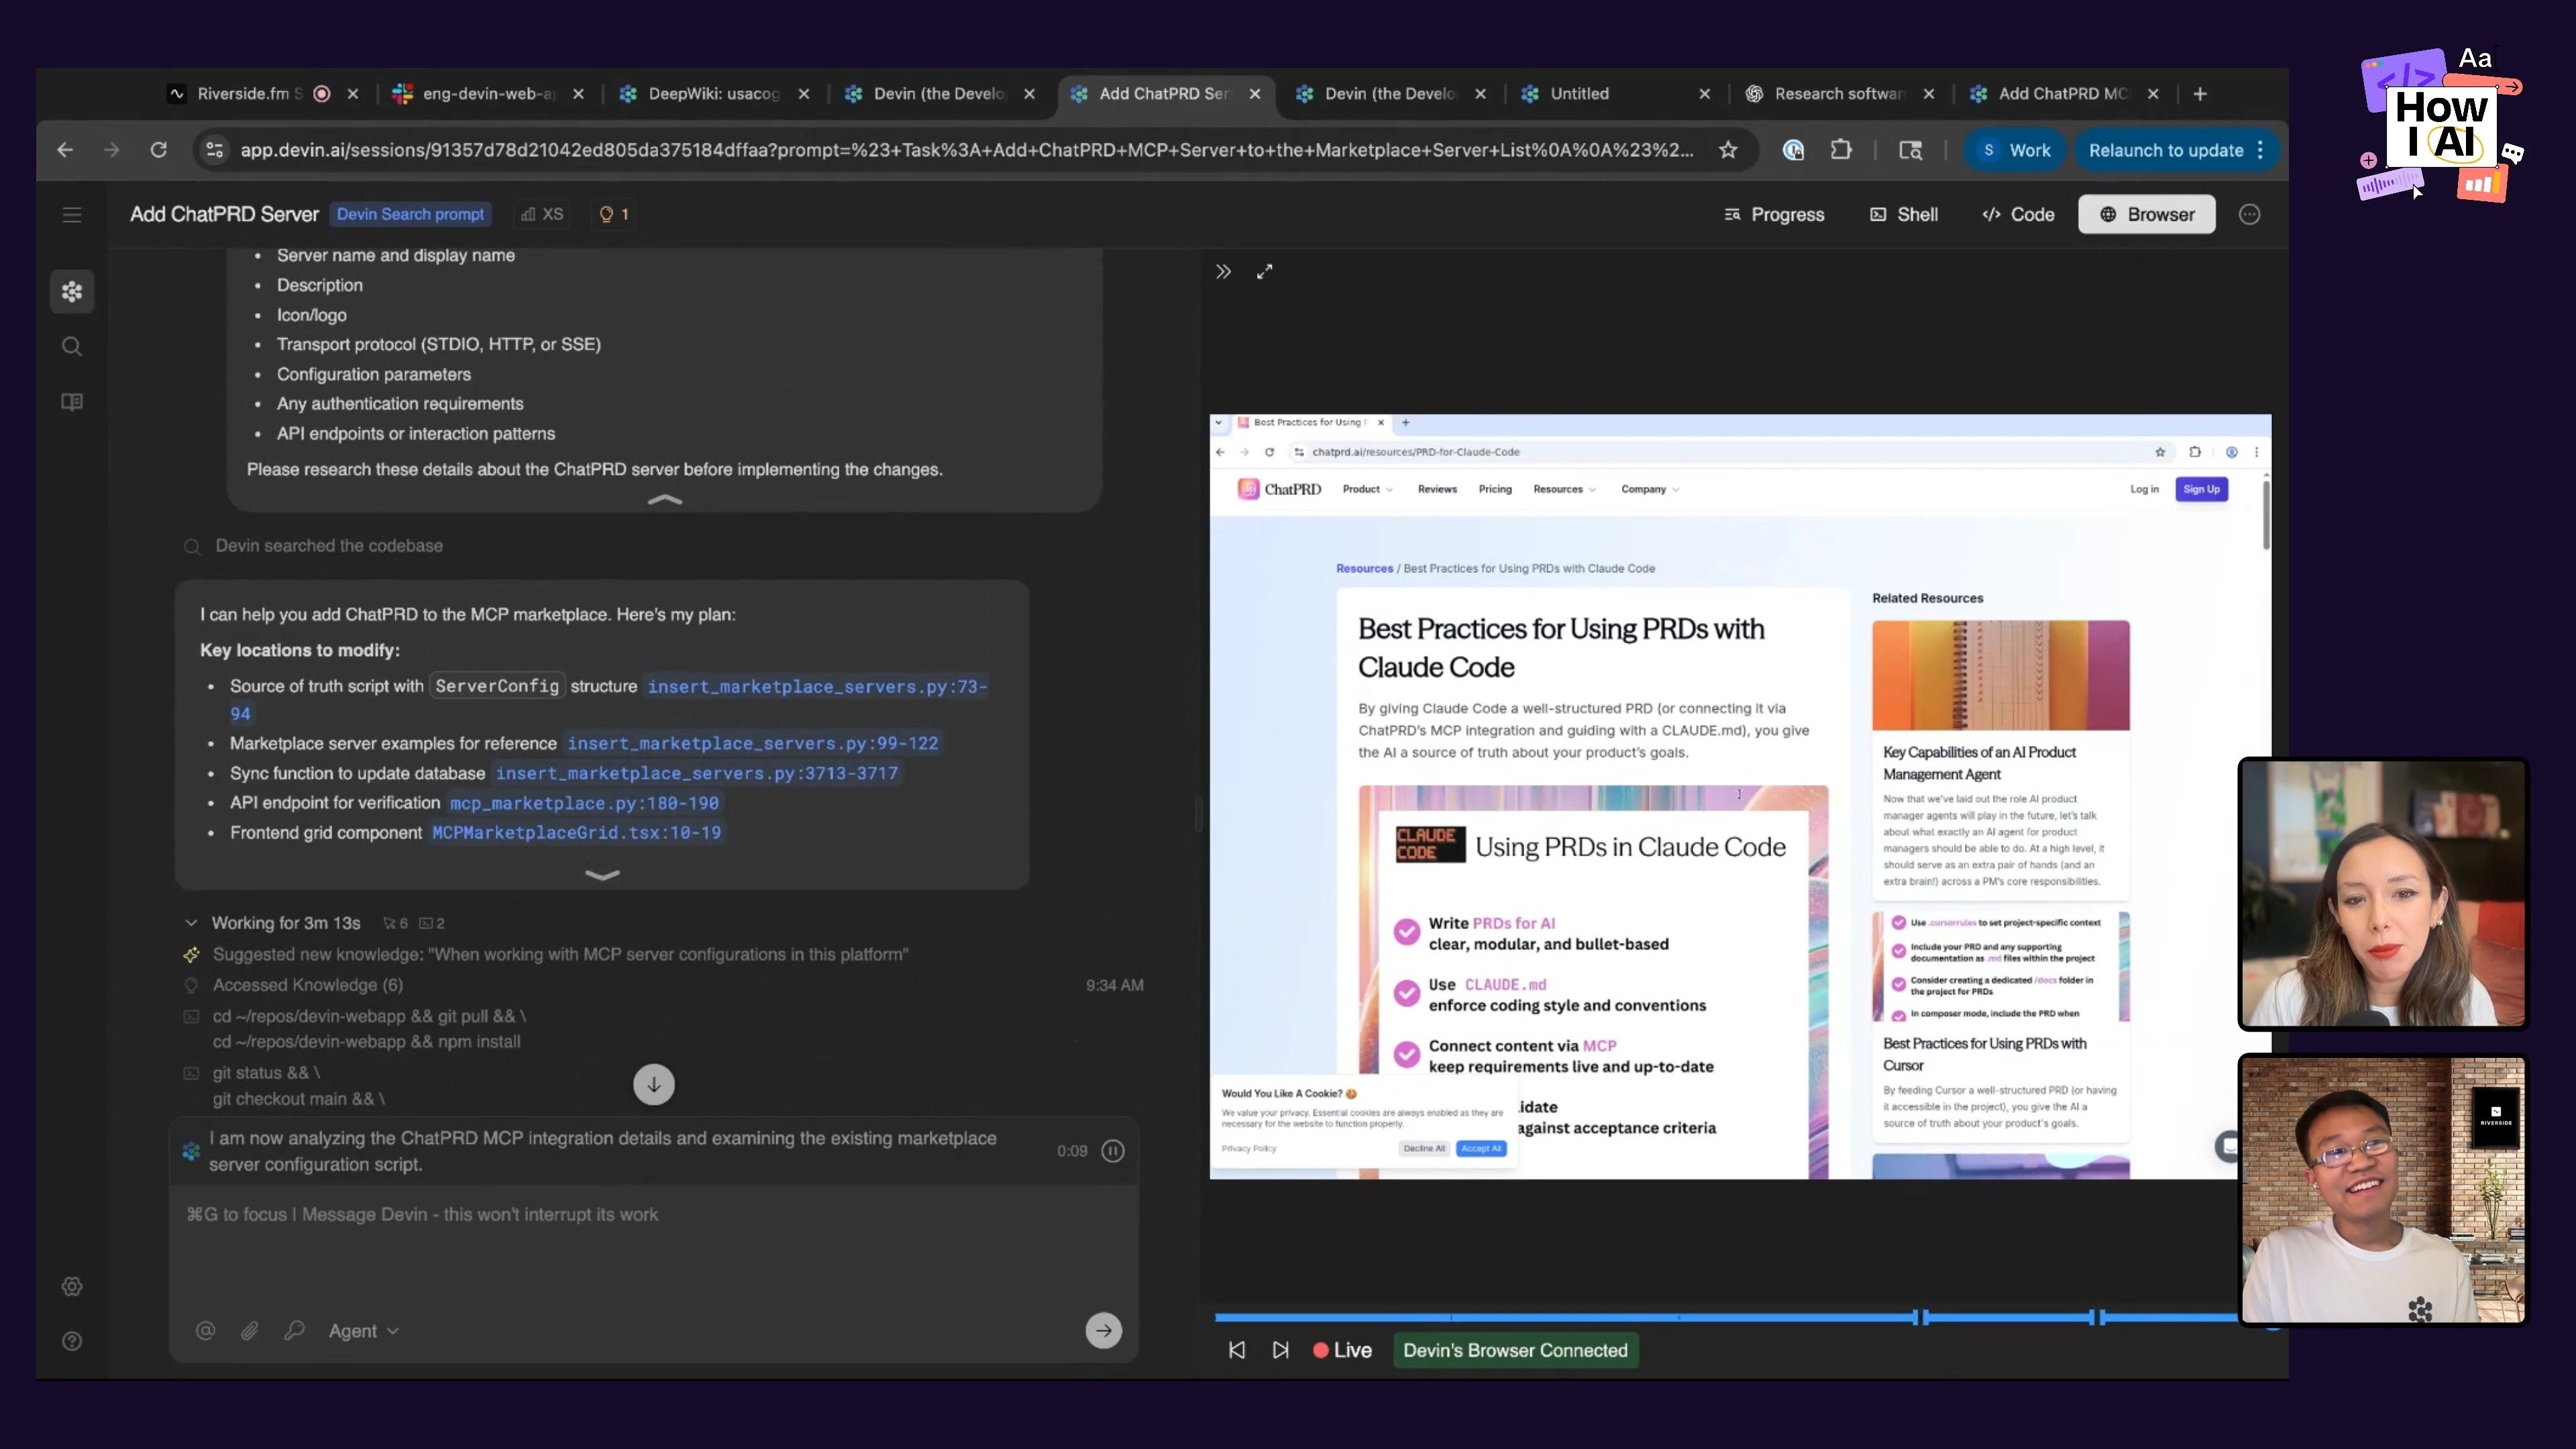Collapse the user prompt with up chevron

click(665, 499)
